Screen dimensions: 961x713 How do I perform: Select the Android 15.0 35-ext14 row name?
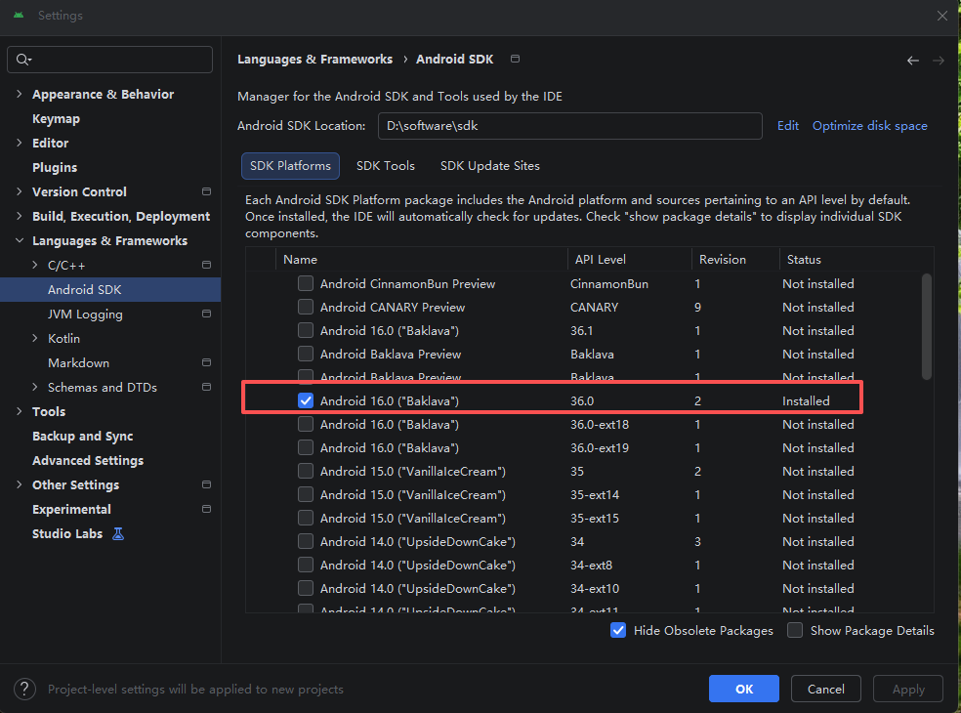[412, 495]
